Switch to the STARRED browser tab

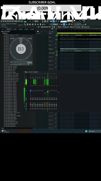click(x=32, y=29)
